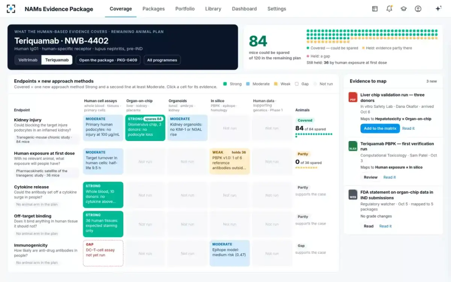Open the Gap DC–T-cell assay cell
451x282 pixels.
pos(103,253)
